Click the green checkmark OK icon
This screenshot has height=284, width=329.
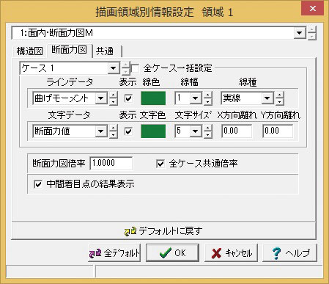click(166, 253)
